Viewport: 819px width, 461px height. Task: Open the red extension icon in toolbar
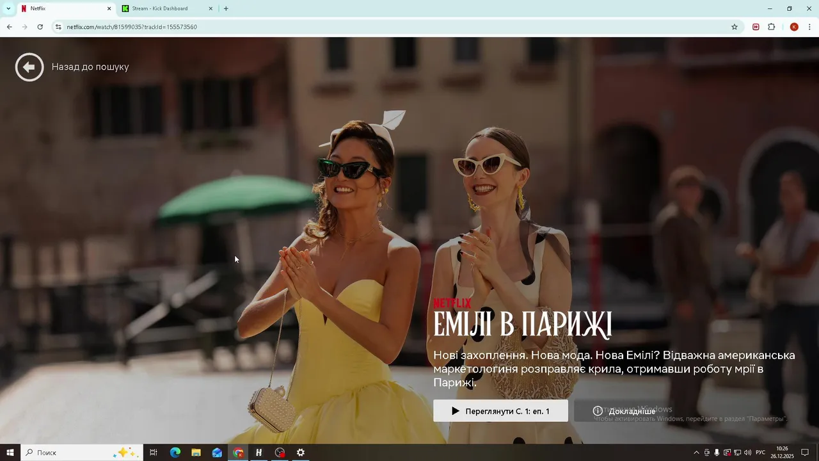tap(756, 27)
